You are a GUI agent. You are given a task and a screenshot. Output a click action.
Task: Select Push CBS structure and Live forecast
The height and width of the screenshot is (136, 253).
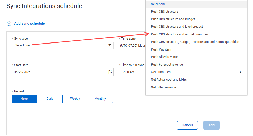[x=177, y=27]
